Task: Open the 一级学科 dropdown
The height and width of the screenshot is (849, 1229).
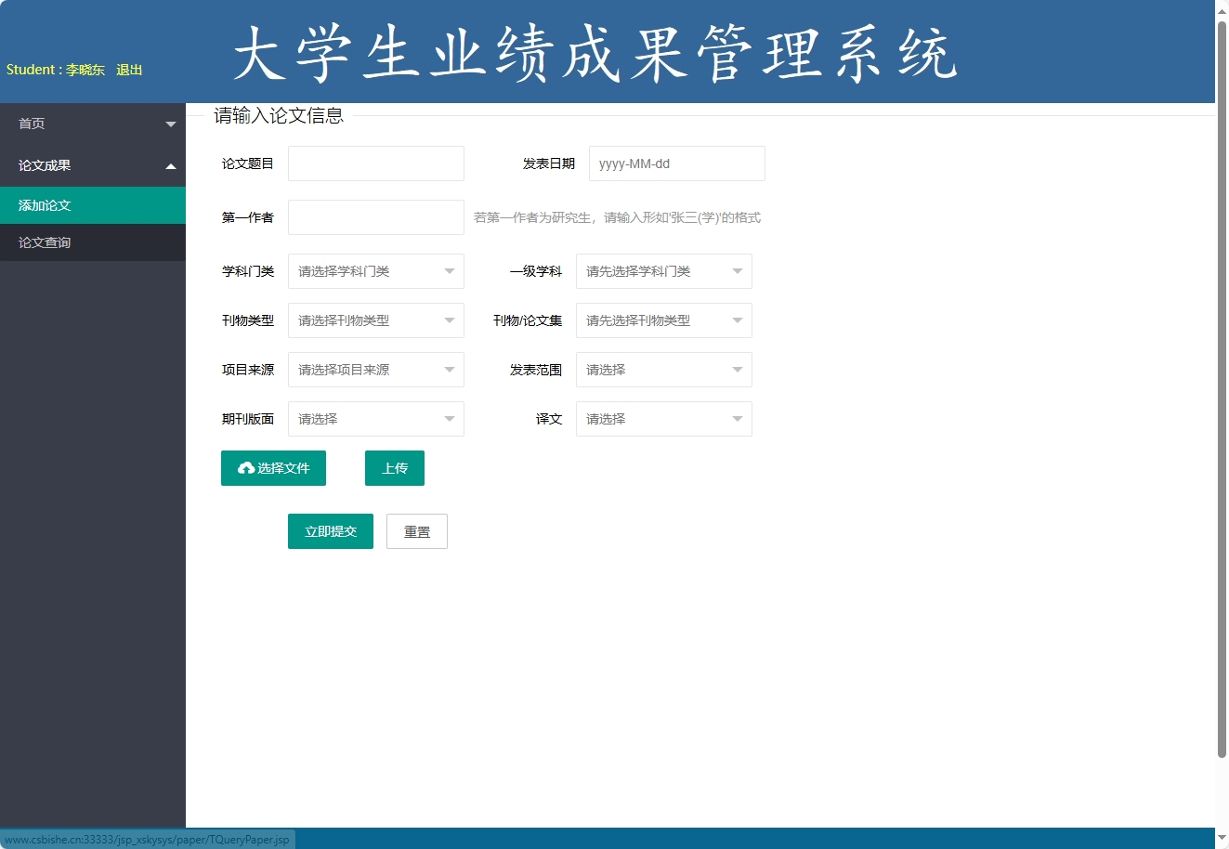Action: point(663,271)
